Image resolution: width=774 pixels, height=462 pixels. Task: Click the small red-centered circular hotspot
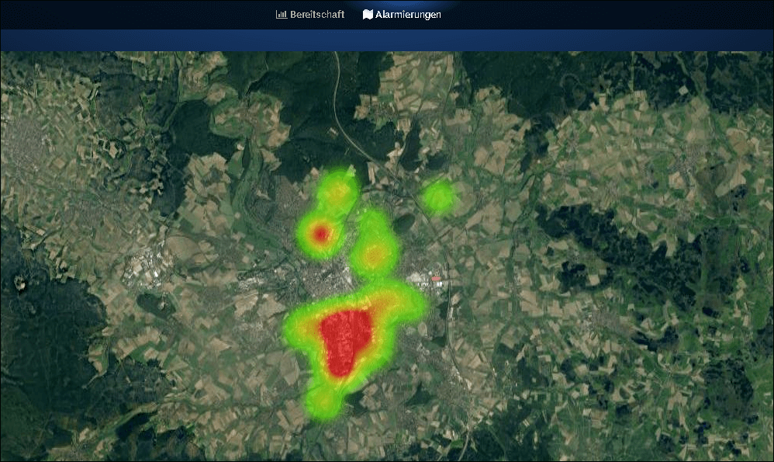click(x=321, y=234)
